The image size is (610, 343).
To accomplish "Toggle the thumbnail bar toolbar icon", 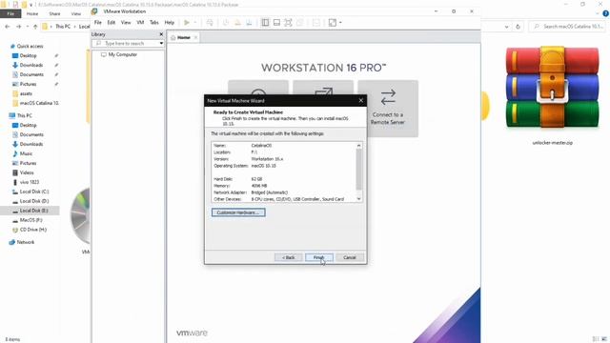I will click(x=276, y=23).
